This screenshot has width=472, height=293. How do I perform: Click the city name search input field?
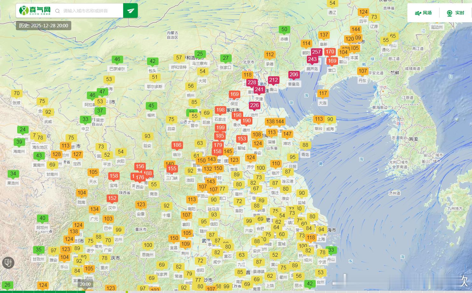click(86, 10)
